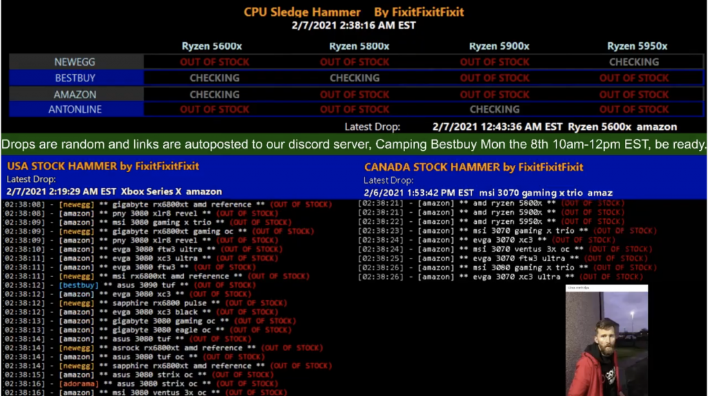Select the BESTBUY retailer row label

tap(75, 78)
